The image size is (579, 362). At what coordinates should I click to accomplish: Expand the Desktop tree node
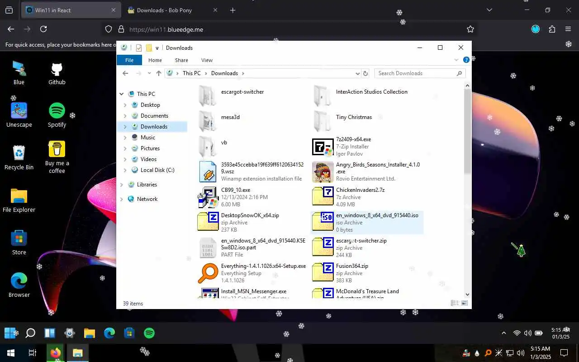[125, 105]
